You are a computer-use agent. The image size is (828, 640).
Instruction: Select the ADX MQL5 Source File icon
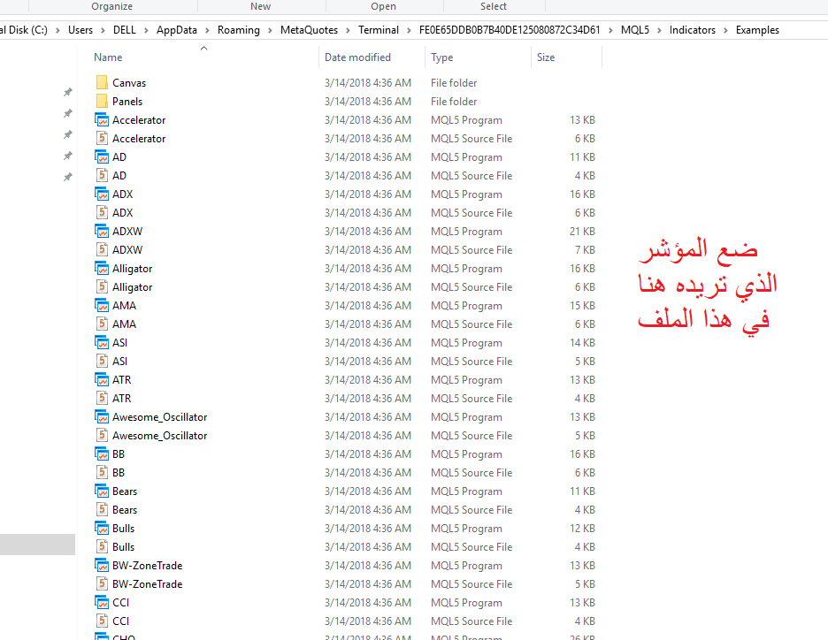click(101, 213)
